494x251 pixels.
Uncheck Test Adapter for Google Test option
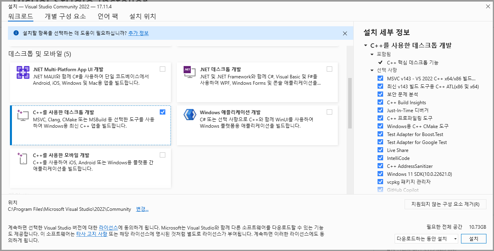point(380,142)
